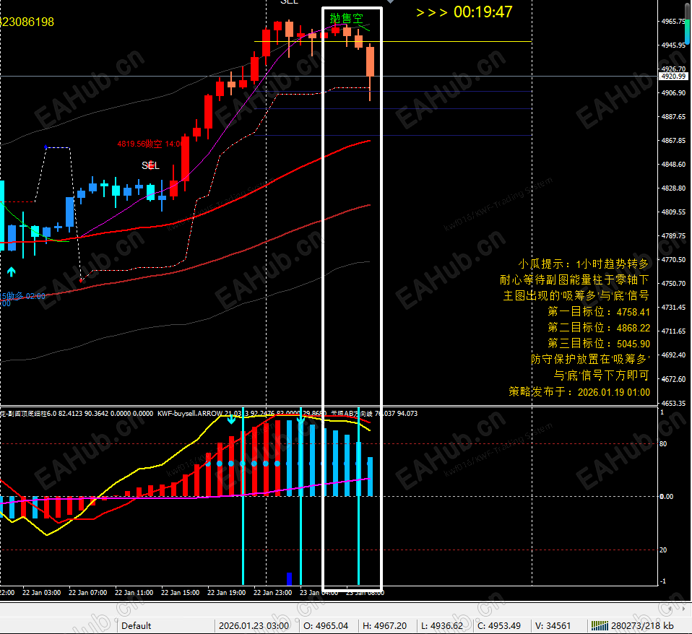Click the cyan down arrow in the indicator subwindow

(231, 419)
